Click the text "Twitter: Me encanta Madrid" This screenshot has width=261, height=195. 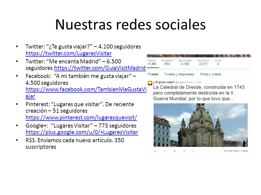(63, 61)
